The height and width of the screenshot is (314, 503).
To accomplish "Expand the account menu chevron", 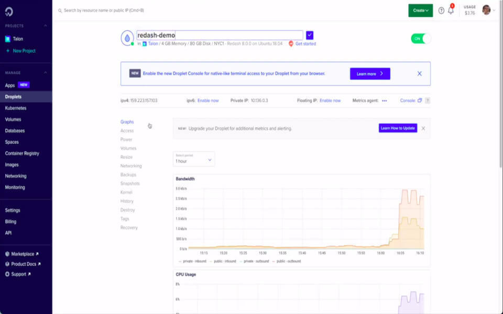I will click(x=494, y=10).
